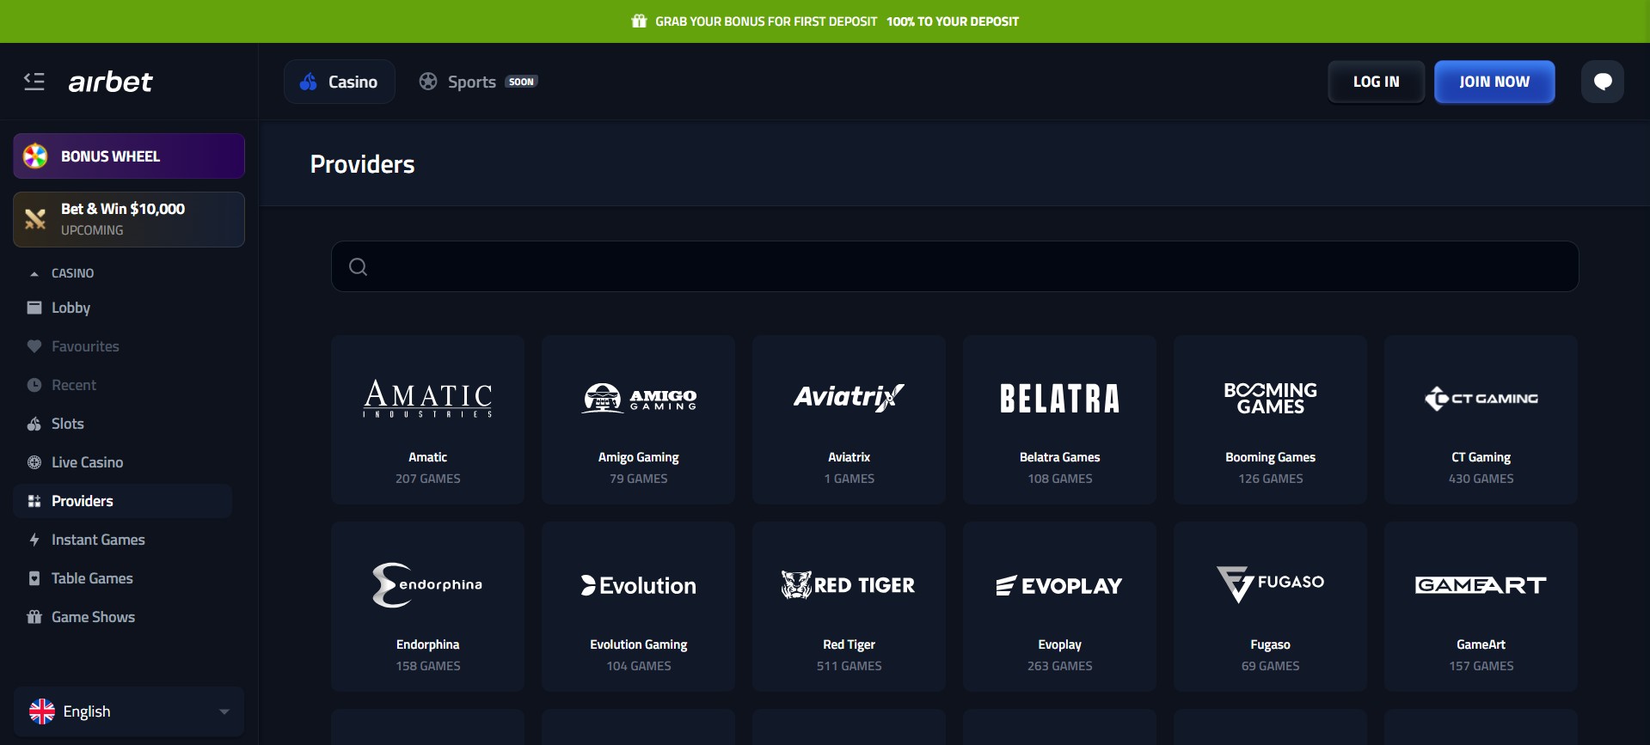Screen dimensions: 1650x745
Task: Open the Booming Games provider logo
Action: (1271, 399)
